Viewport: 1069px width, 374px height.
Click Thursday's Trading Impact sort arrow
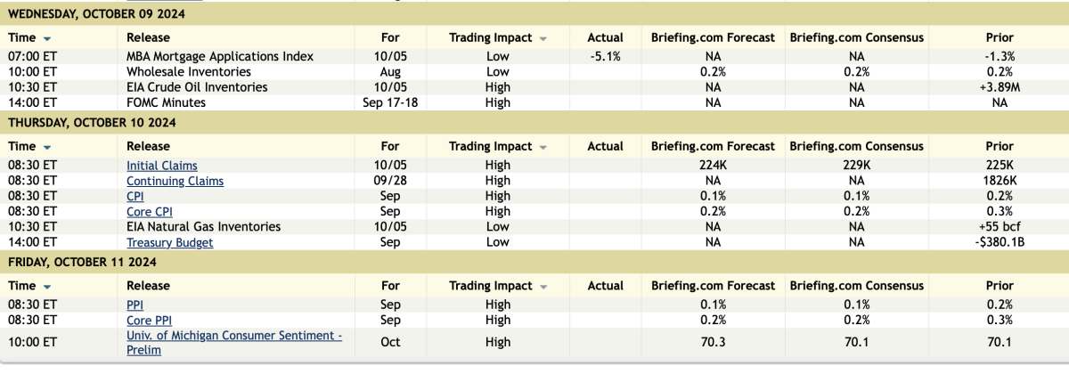click(x=543, y=147)
